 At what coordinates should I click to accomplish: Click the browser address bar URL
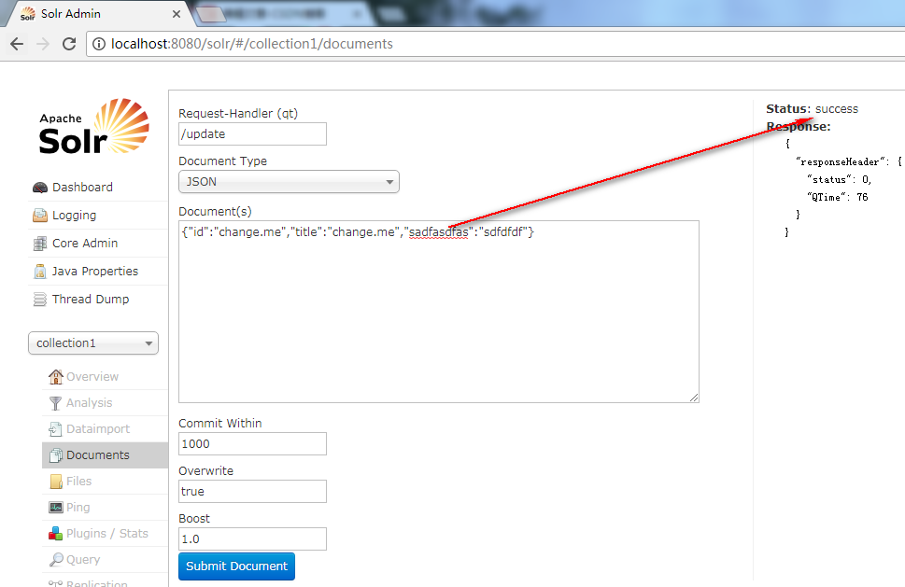click(251, 44)
